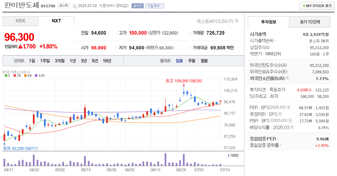Switch to the KRX tab
The height and width of the screenshot is (176, 337).
tap(20, 21)
